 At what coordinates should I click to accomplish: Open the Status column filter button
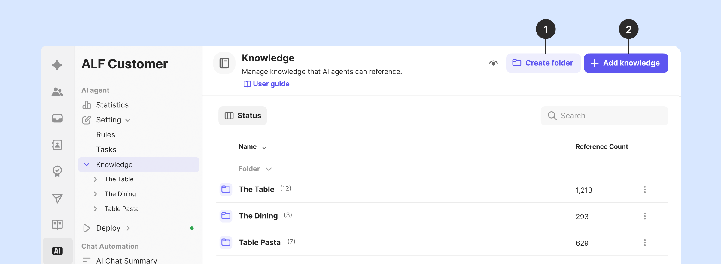(242, 116)
